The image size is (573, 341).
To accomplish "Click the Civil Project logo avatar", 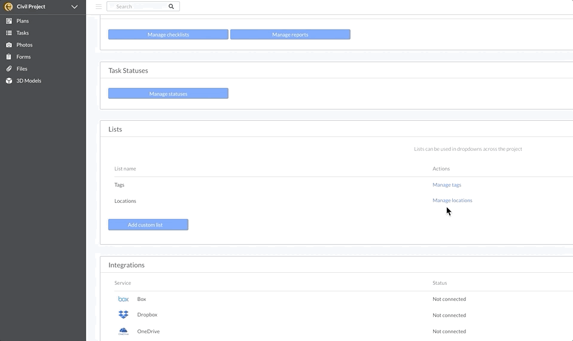I will [8, 7].
